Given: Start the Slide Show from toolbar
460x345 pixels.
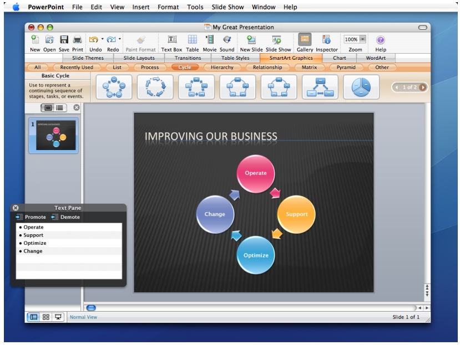Looking at the screenshot, I should pyautogui.click(x=278, y=40).
